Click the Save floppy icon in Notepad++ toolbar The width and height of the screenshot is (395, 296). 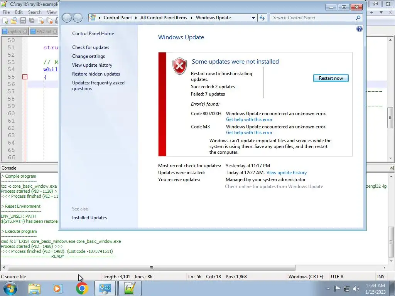pos(23,21)
